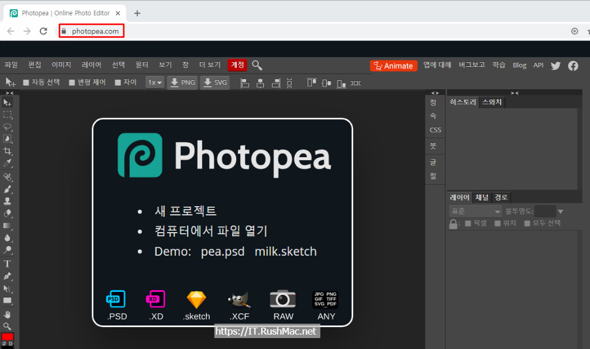Switch to the 경로 tab
Viewport: 590px width, 349px height.
[x=501, y=197]
